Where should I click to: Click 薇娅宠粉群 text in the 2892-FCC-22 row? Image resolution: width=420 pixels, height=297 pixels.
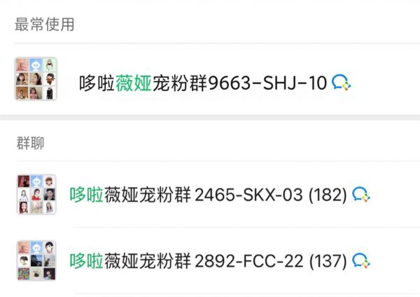tap(148, 261)
